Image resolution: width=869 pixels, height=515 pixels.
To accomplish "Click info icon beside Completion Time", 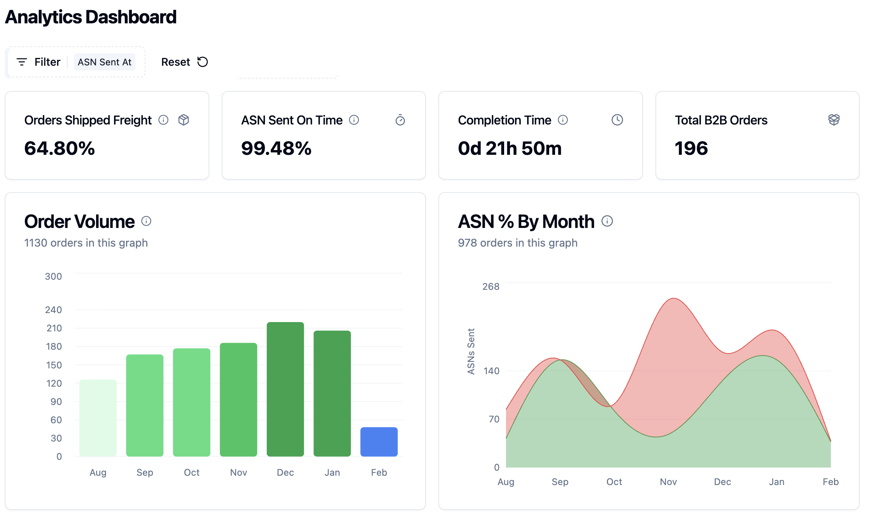I will click(563, 120).
